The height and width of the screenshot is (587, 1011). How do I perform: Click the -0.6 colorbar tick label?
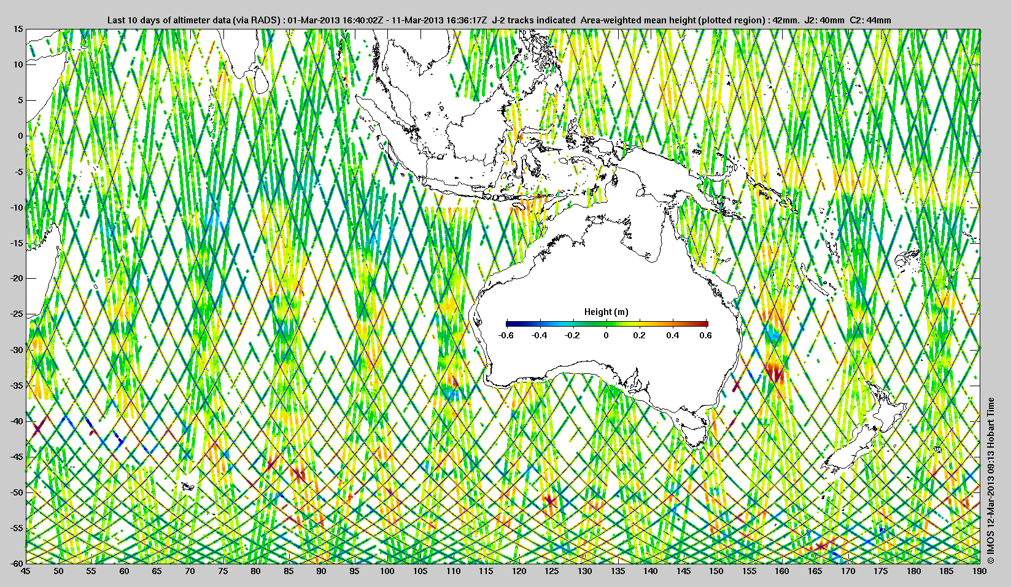pos(506,336)
